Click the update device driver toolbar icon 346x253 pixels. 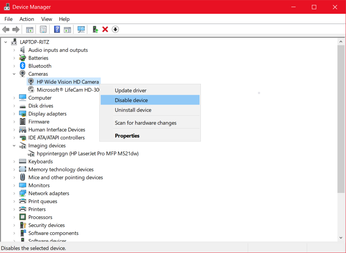(95, 29)
